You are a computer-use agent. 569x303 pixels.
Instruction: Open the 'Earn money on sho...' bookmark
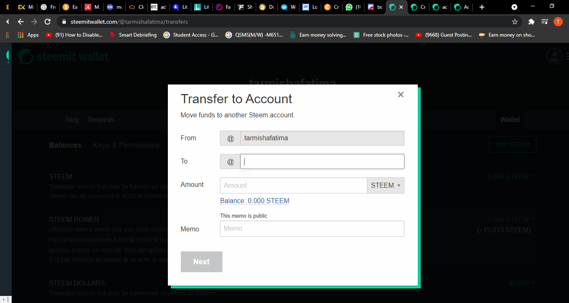(507, 35)
